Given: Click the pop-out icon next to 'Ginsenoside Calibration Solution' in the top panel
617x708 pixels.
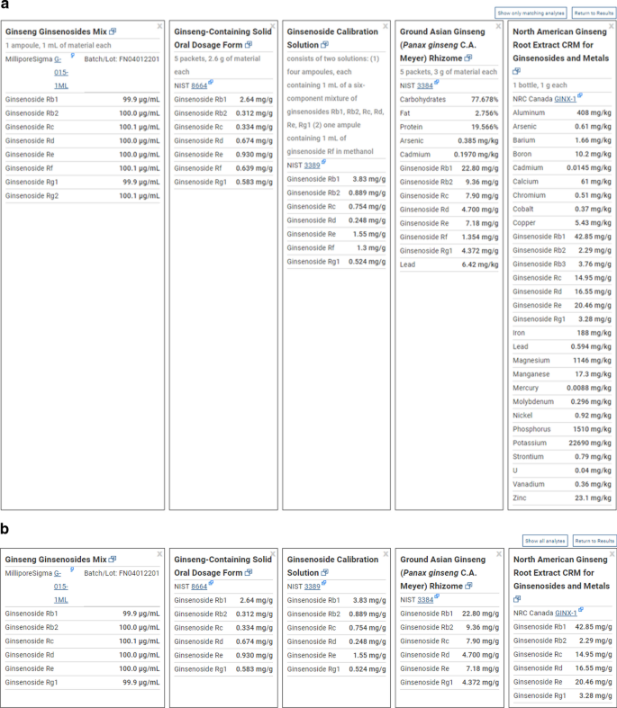Looking at the screenshot, I should pos(326,44).
